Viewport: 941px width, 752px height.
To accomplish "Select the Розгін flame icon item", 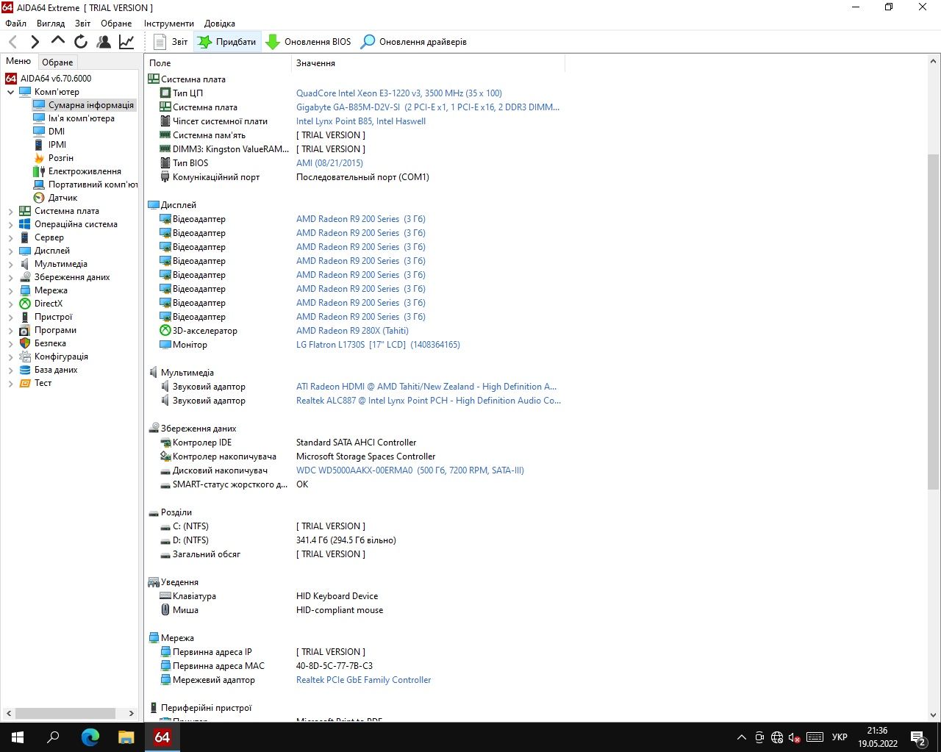I will click(39, 158).
